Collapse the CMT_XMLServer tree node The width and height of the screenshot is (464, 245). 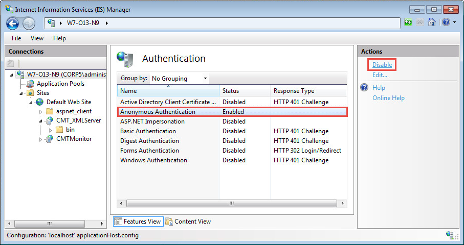click(x=41, y=121)
